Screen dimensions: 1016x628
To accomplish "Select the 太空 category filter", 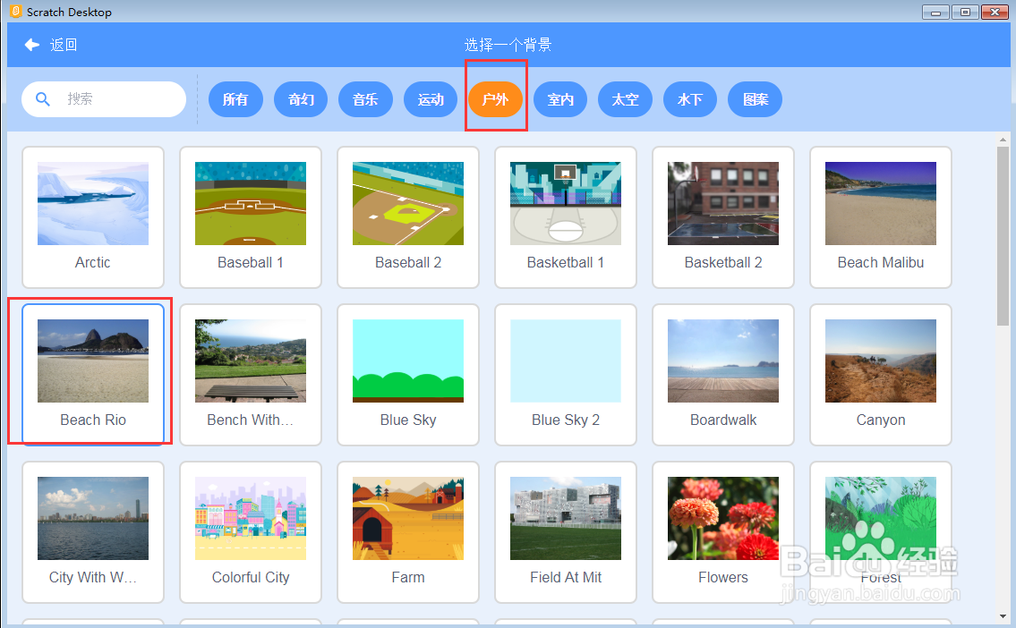I will tap(626, 99).
